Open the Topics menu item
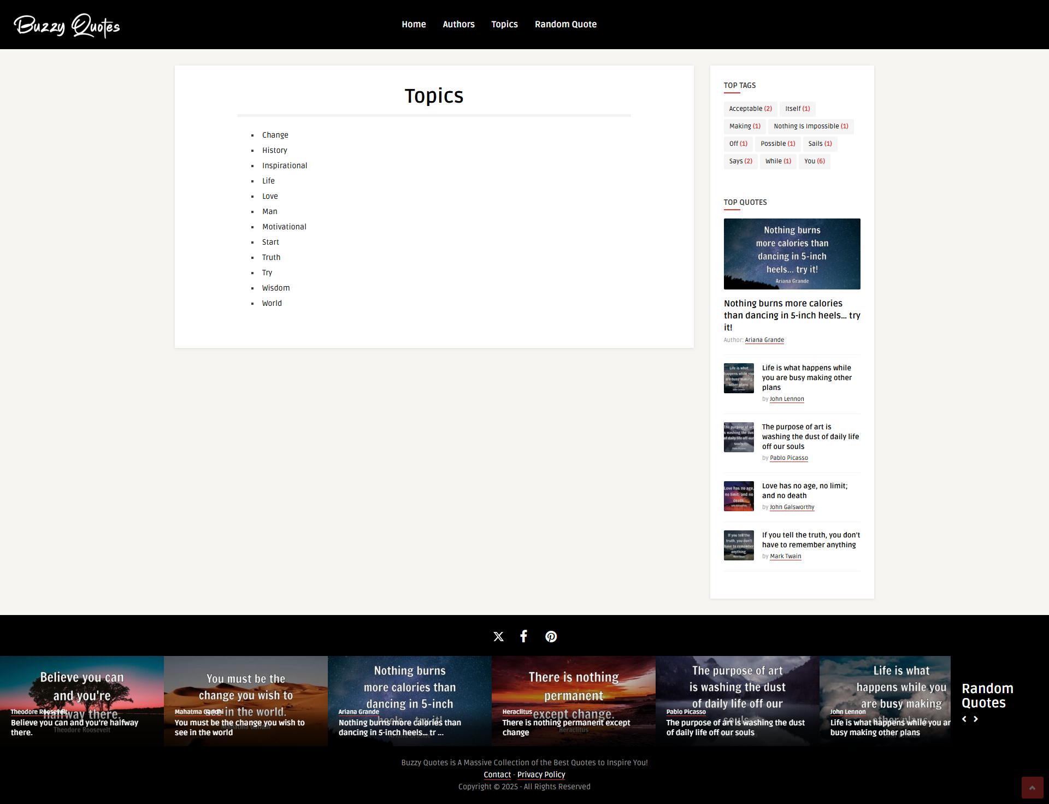1049x804 pixels. tap(504, 25)
